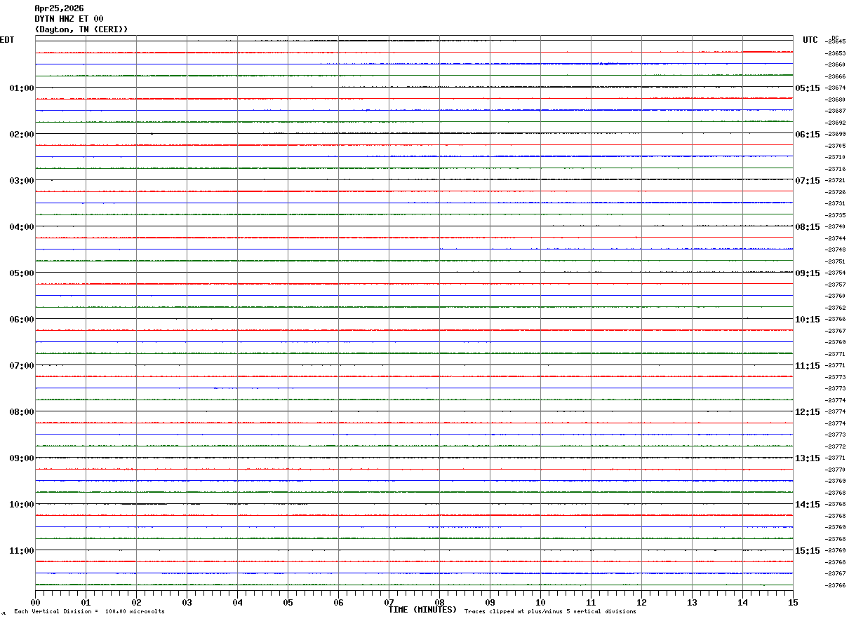Click minute '15' on the bottom time axis

793,602
